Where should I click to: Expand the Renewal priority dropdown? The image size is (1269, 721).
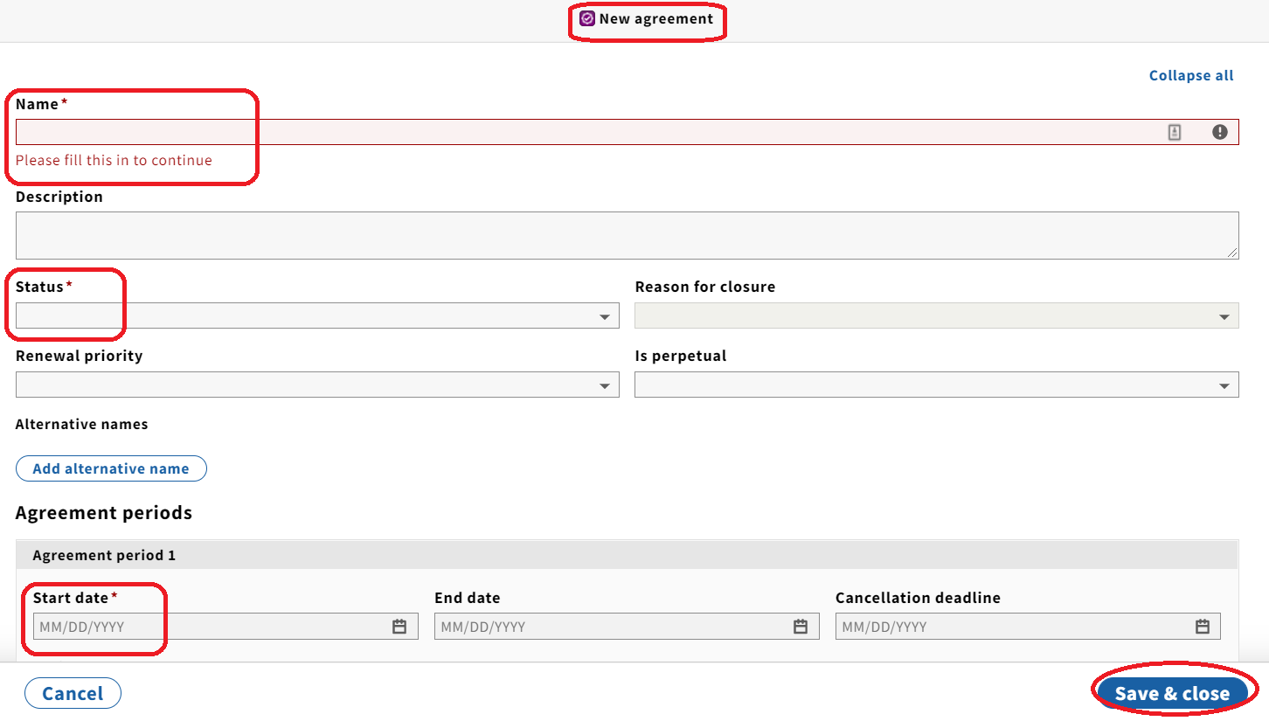click(x=317, y=385)
